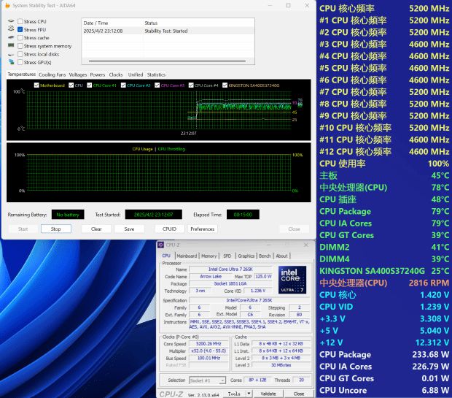
Task: Toggle CPU Core #1 graph checkbox
Action: [90, 85]
